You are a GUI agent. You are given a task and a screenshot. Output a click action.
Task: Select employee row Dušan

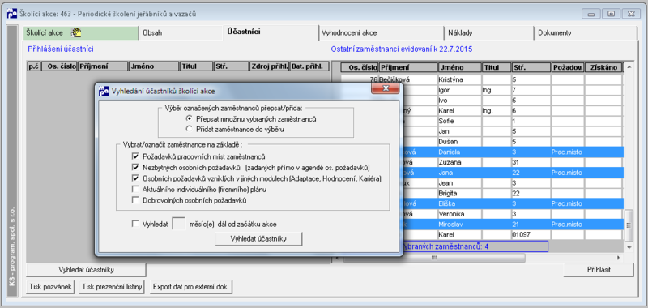click(481, 141)
